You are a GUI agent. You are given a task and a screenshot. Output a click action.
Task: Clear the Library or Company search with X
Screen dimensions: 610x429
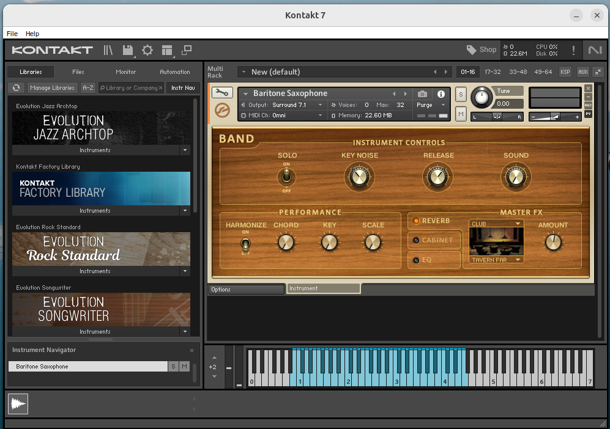pos(160,88)
